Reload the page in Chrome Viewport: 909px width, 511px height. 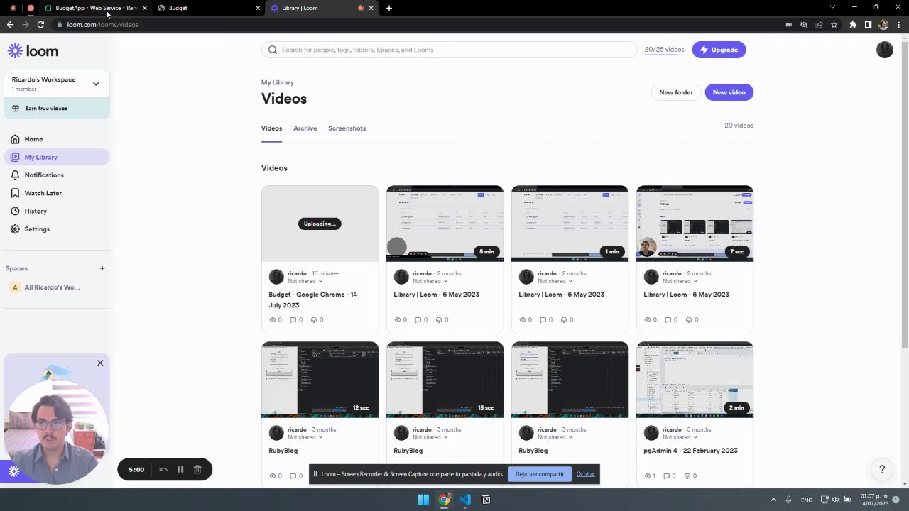[x=40, y=24]
